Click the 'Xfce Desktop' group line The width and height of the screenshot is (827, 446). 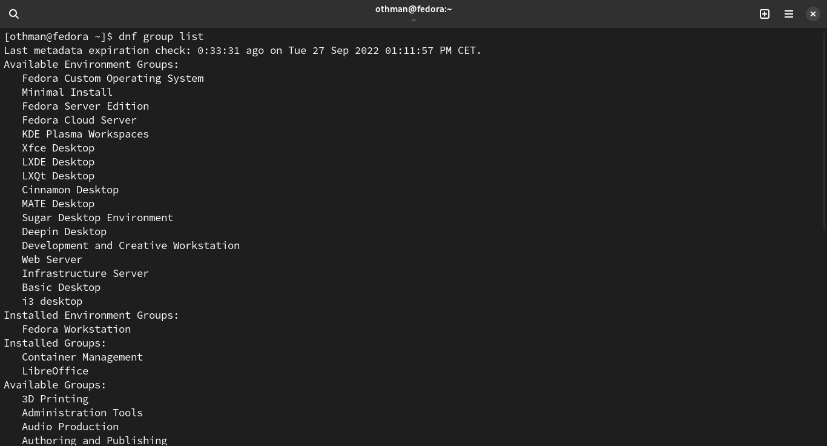58,148
